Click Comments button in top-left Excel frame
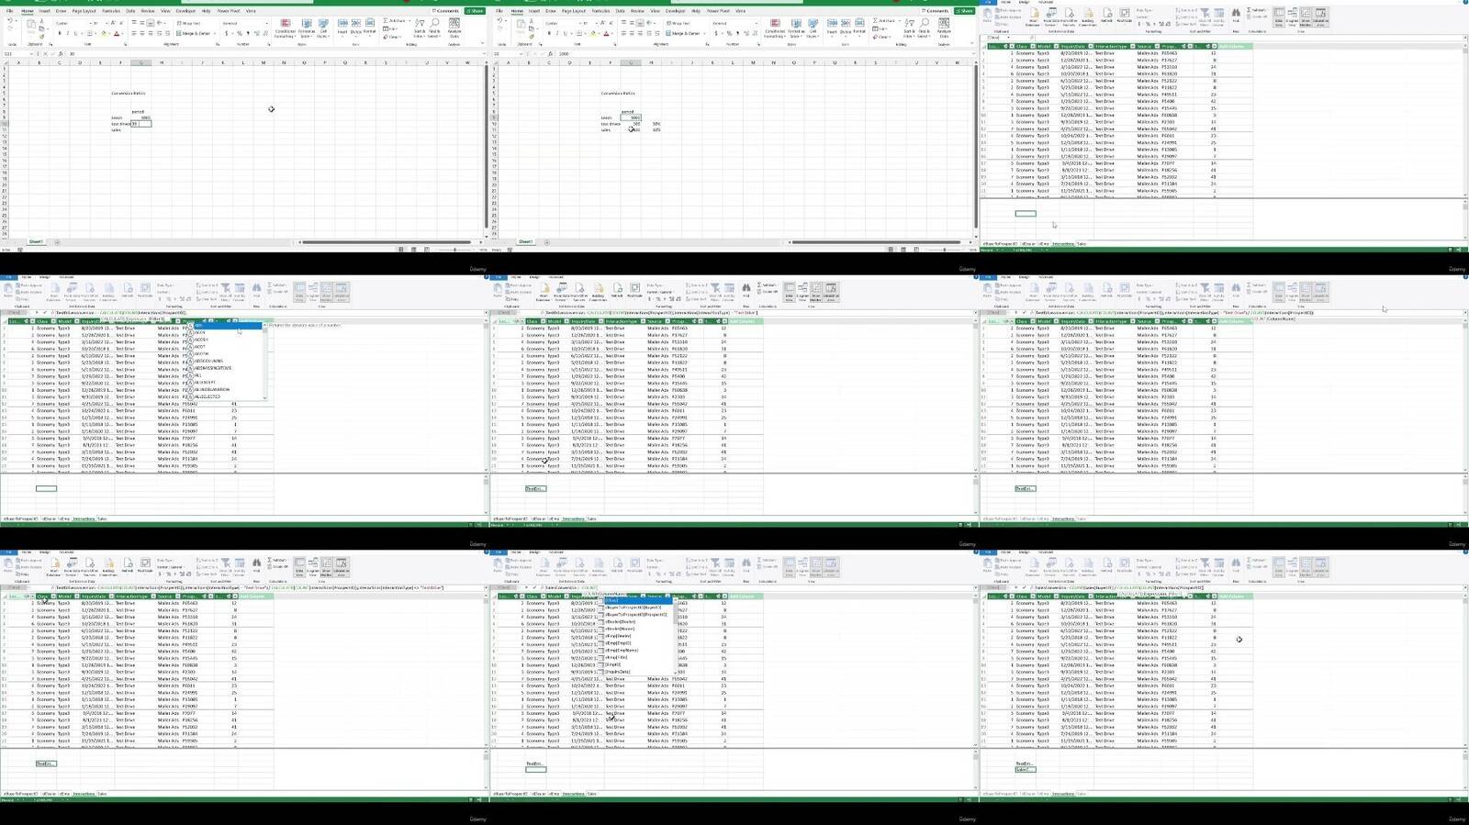 [x=446, y=11]
